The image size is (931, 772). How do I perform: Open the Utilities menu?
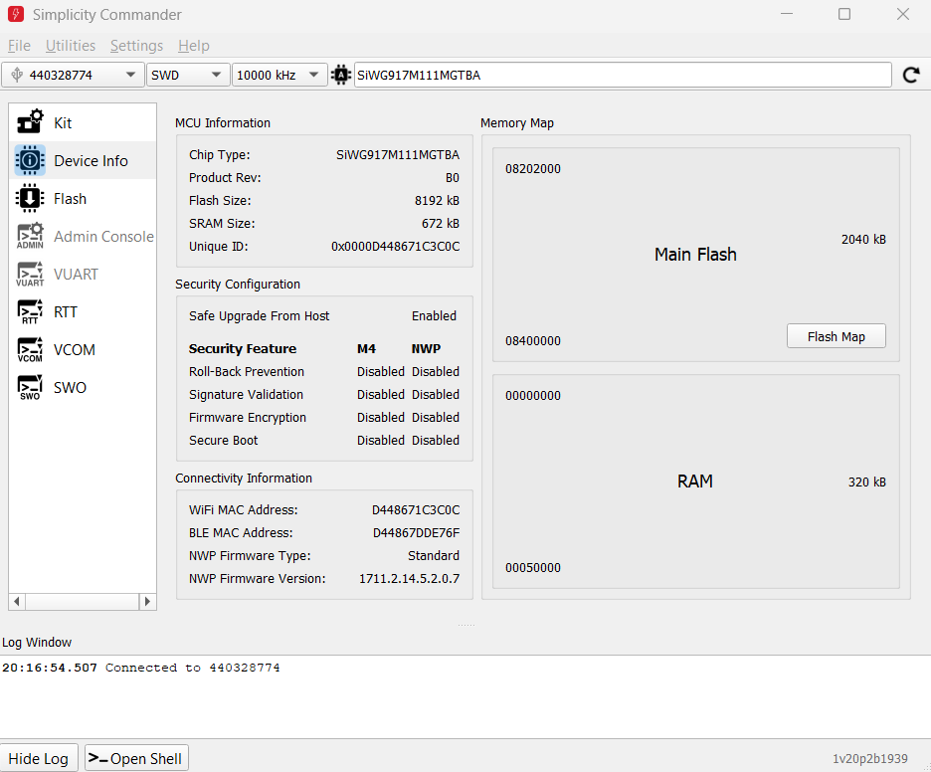pos(71,46)
